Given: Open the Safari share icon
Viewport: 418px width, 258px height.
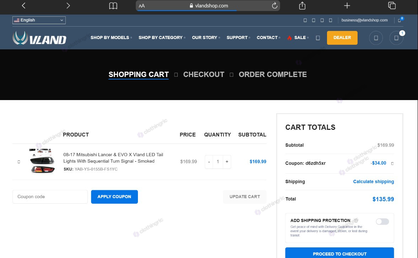Looking at the screenshot, I should pyautogui.click(x=302, y=6).
